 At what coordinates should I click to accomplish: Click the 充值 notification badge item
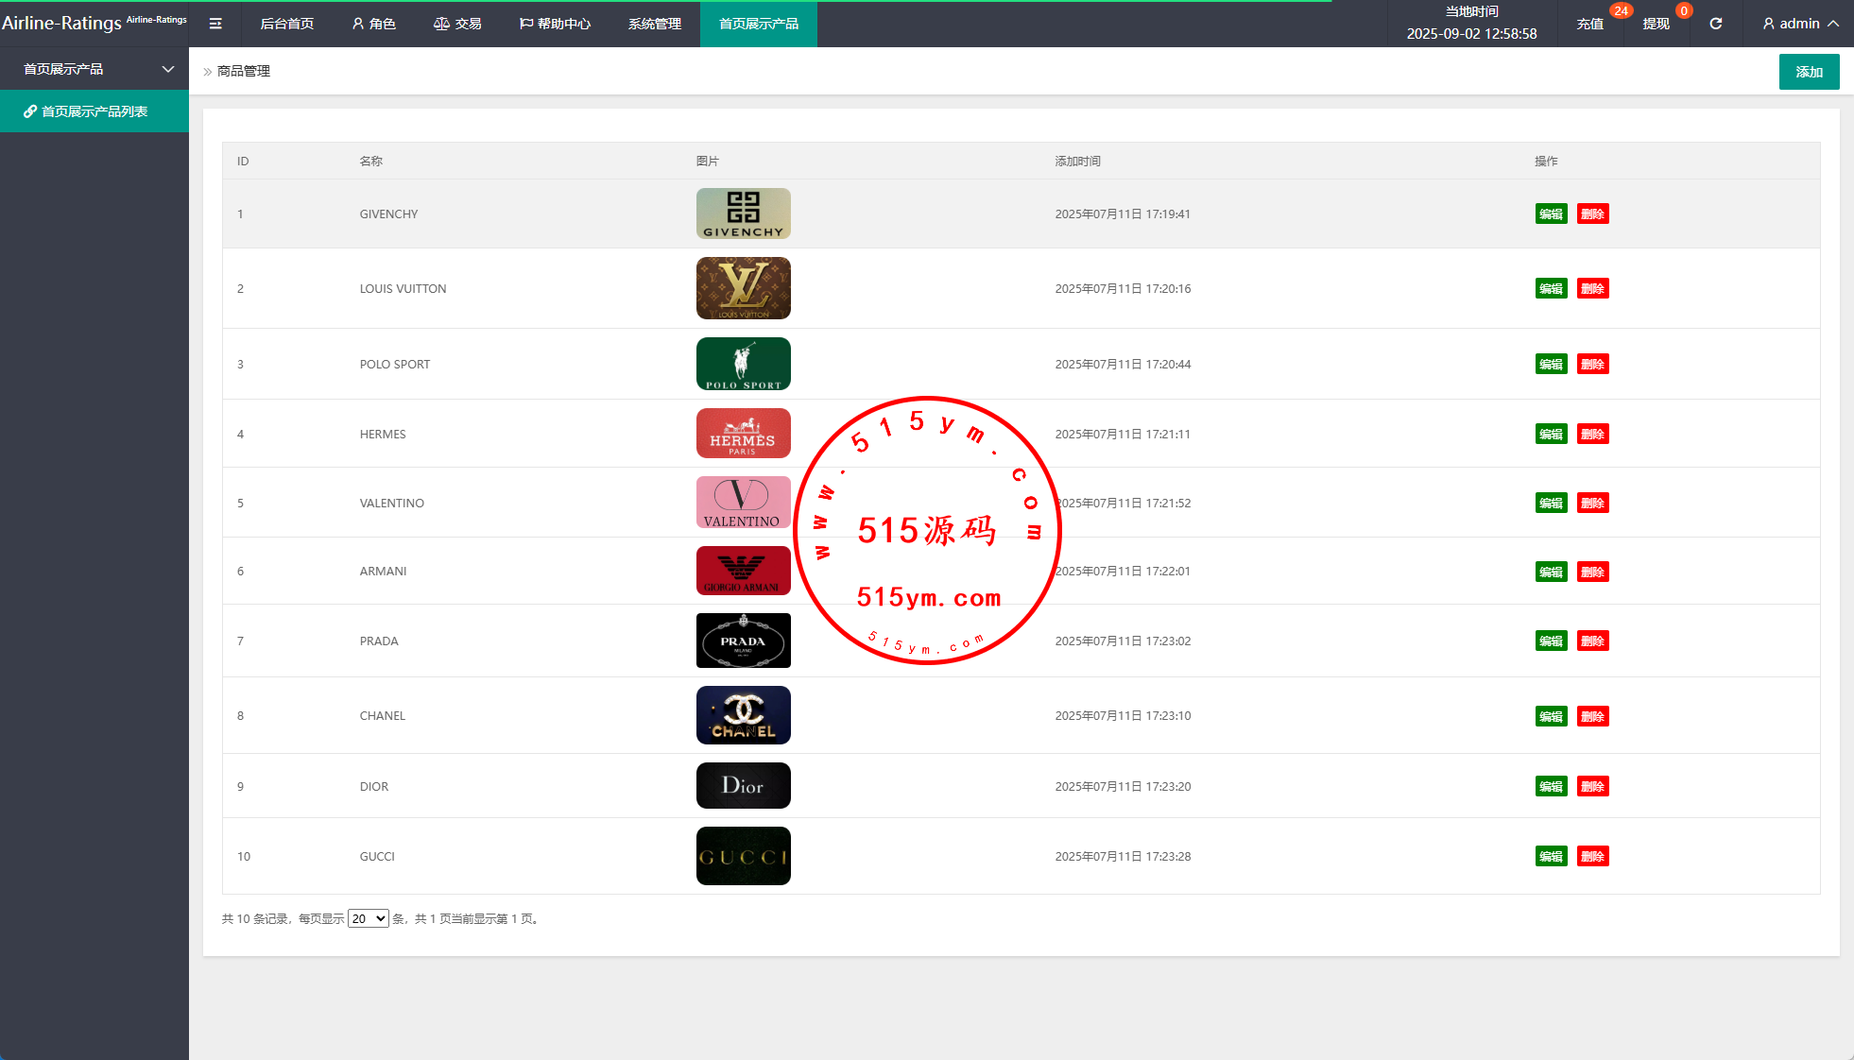(x=1590, y=24)
